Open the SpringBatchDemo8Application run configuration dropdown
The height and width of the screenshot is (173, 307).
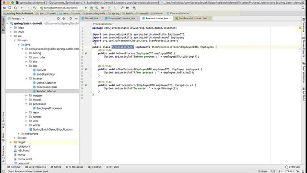click(60, 8)
